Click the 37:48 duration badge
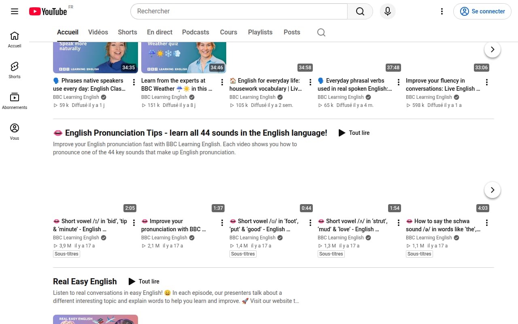 [x=393, y=68]
